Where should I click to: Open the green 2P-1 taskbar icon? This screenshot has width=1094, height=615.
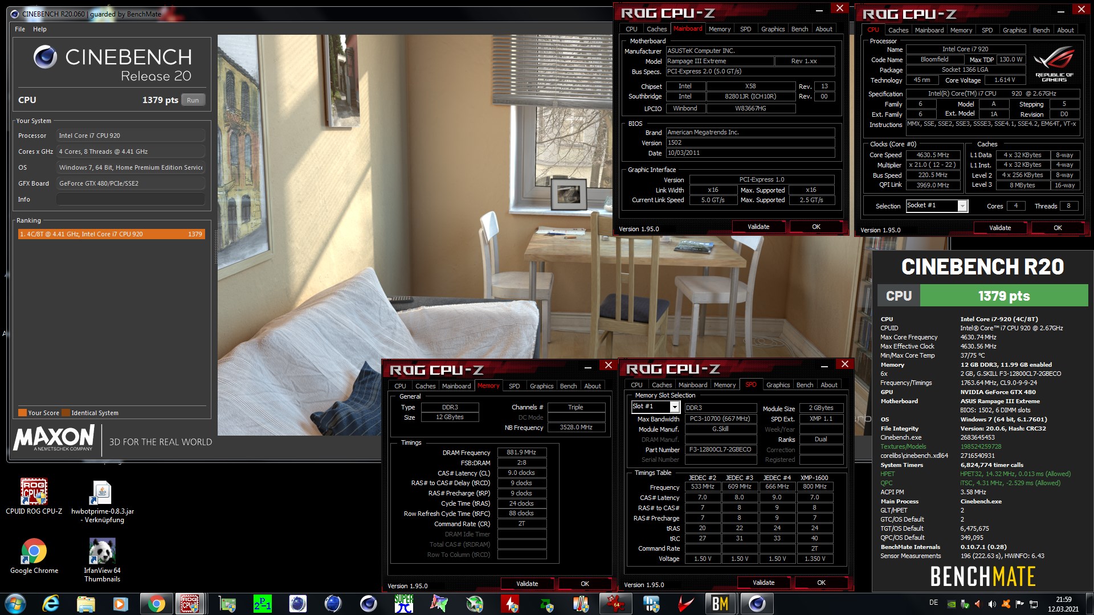coord(262,604)
